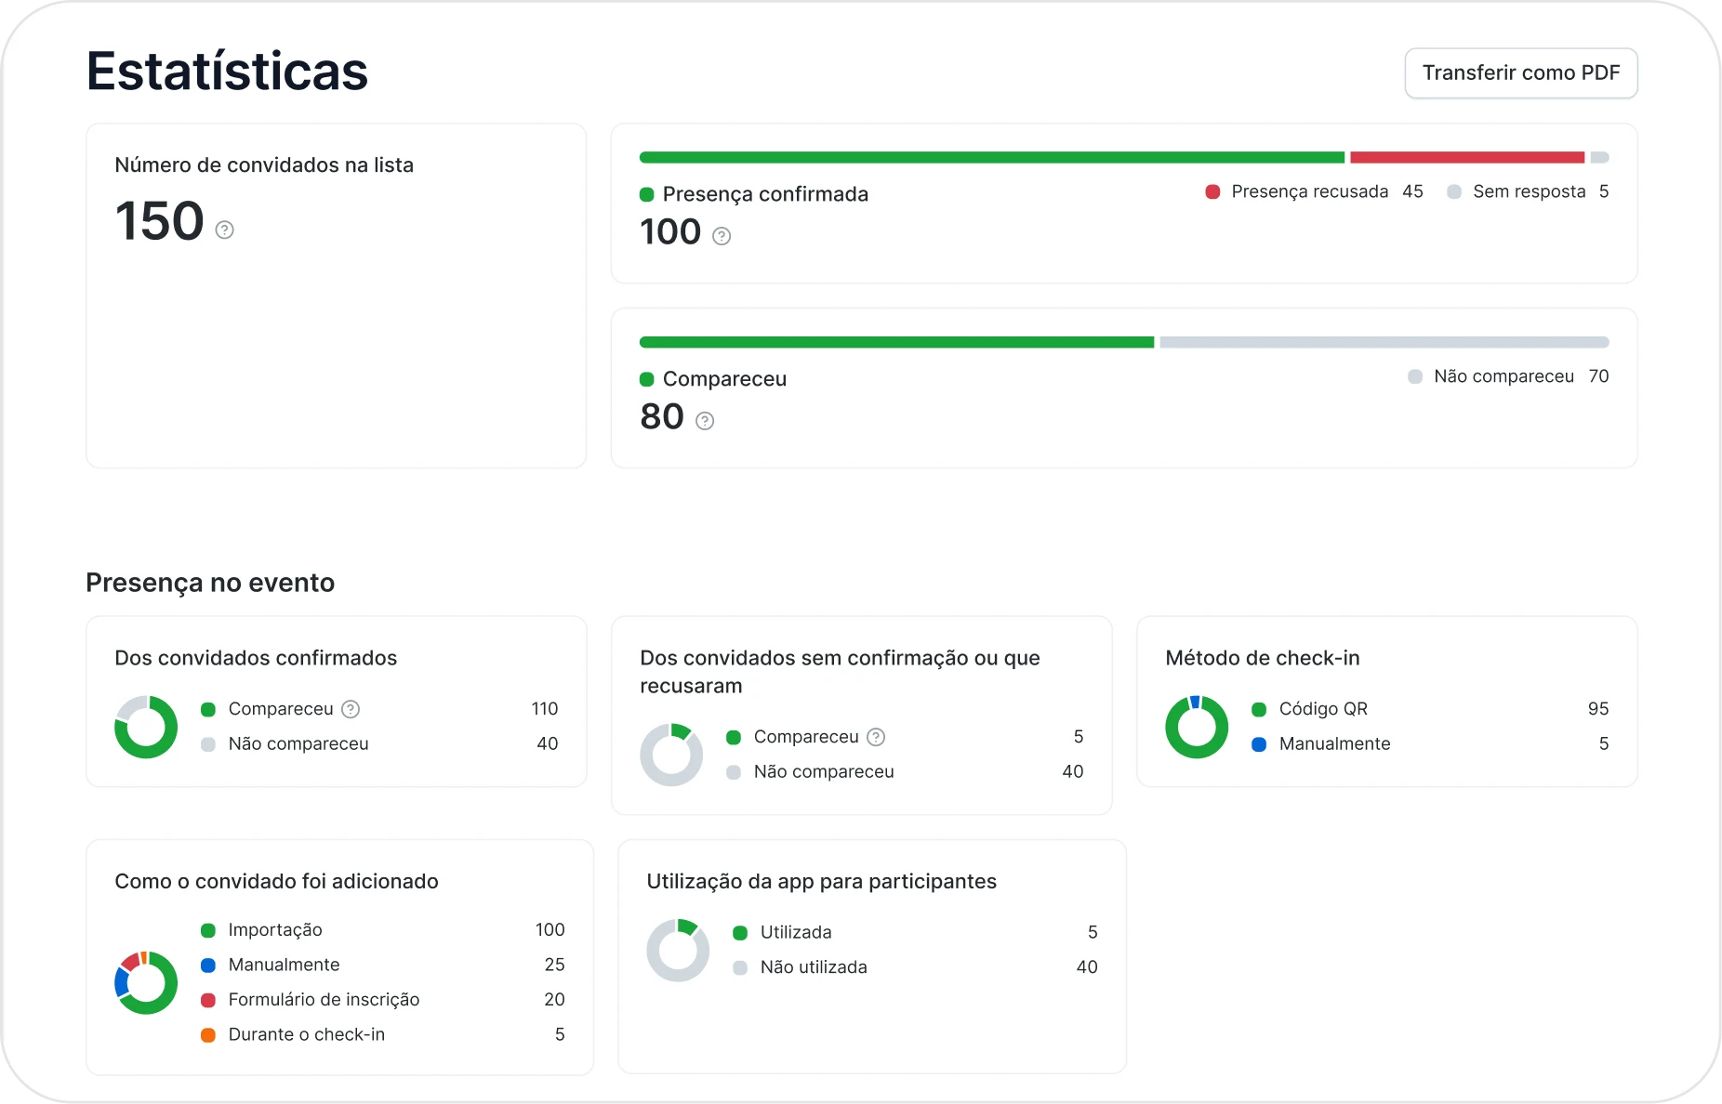The width and height of the screenshot is (1722, 1104).
Task: Click the Utilização da app para participantes title
Action: coord(821,882)
